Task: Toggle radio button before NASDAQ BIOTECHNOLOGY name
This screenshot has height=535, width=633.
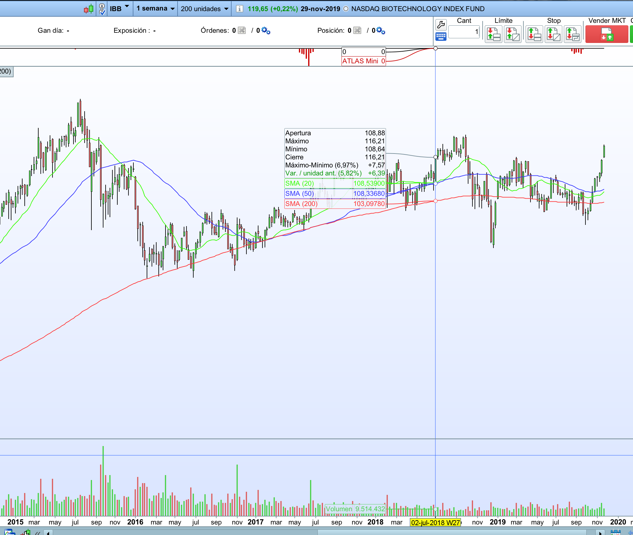Action: 346,9
